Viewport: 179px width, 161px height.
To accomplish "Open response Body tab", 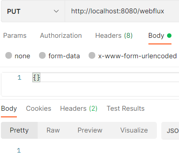I will pos(9,109).
